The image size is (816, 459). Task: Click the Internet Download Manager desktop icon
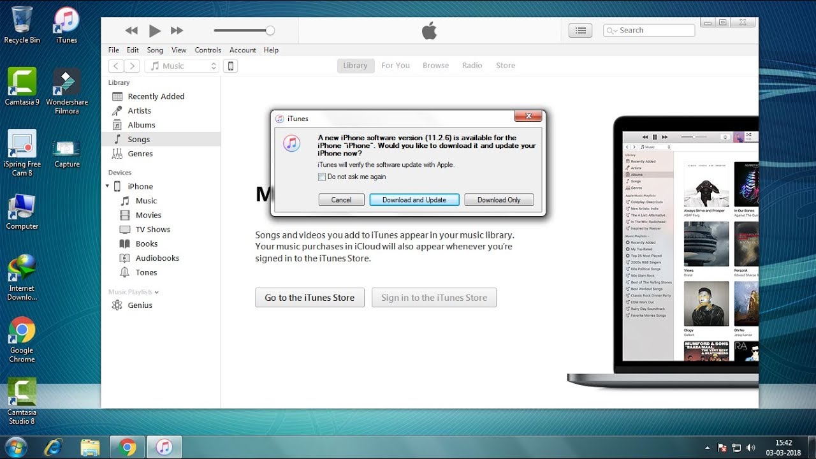pos(22,277)
